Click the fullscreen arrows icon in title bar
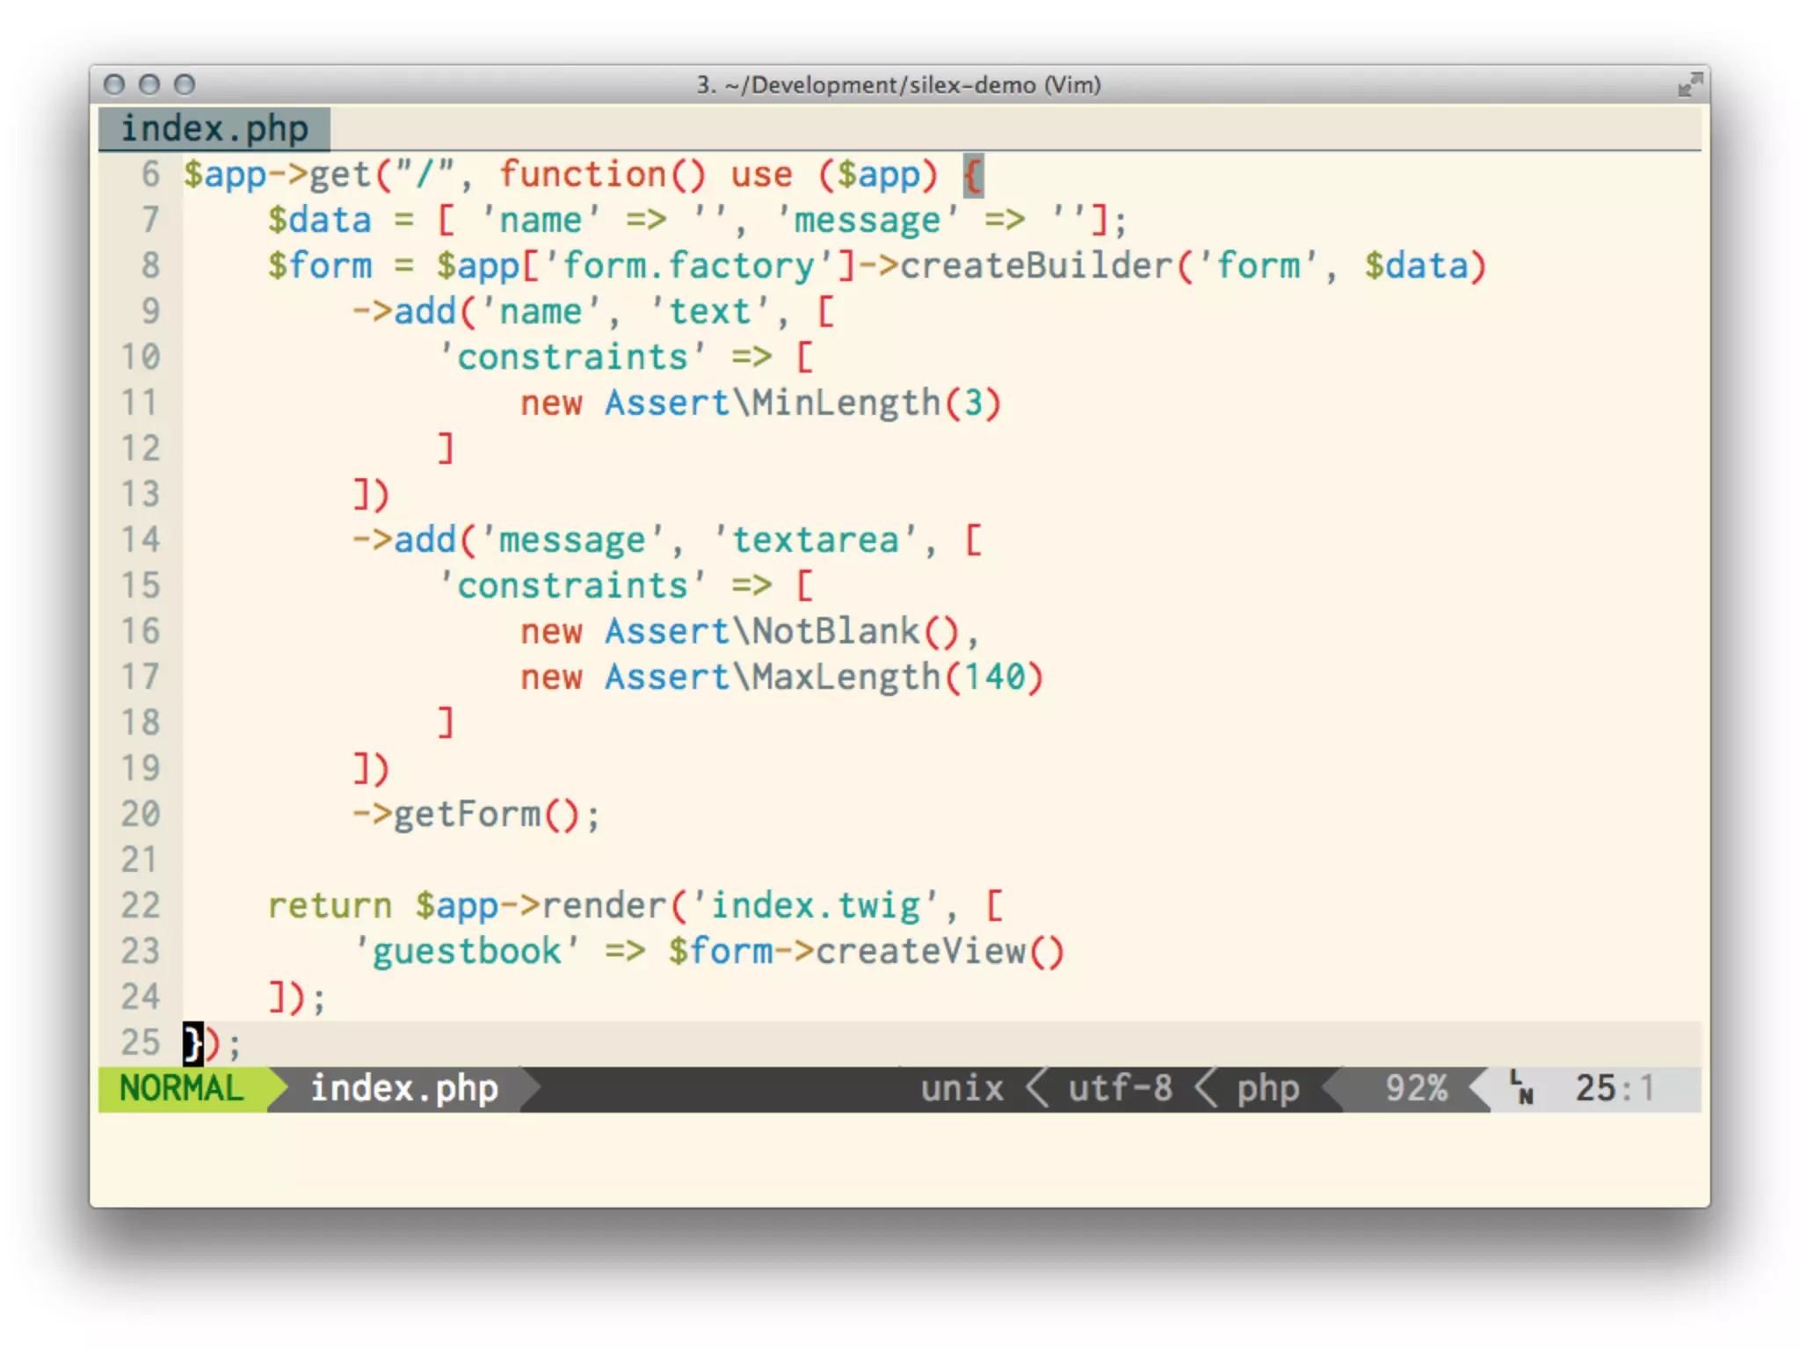 1688,85
